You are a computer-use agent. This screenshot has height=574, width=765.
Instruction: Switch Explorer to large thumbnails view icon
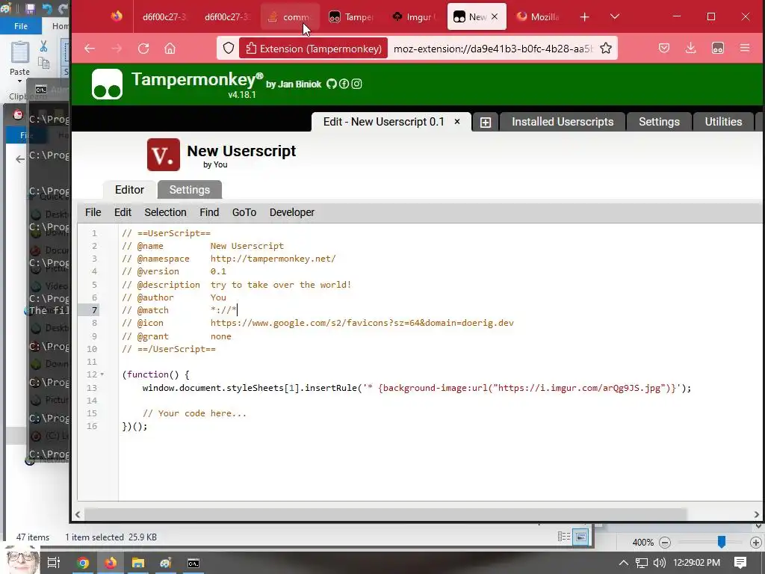(580, 537)
